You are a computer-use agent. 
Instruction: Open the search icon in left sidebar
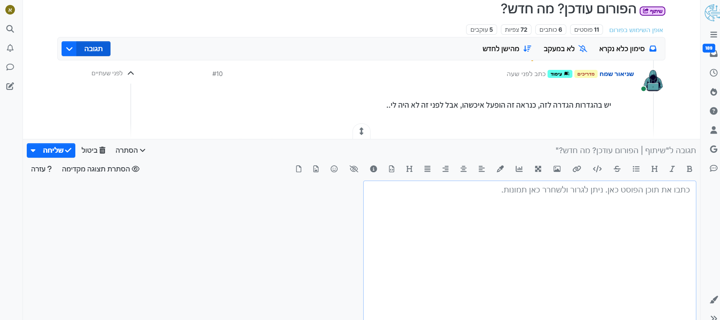[10, 29]
